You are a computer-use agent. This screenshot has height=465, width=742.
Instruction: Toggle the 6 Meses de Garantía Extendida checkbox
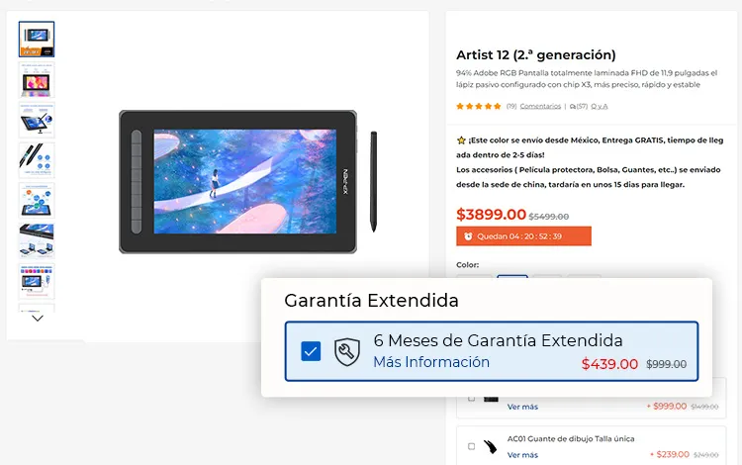tap(311, 351)
